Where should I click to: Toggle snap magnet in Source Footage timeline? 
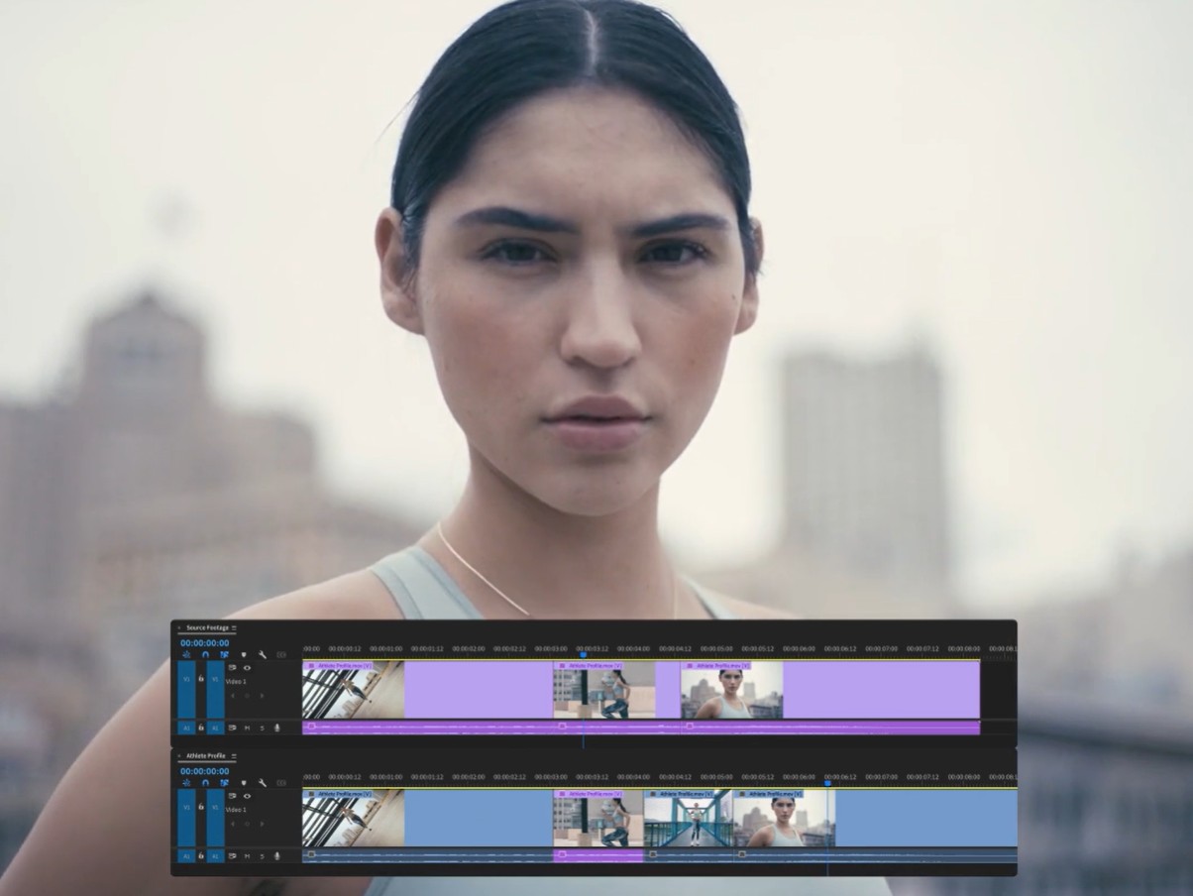coord(205,655)
